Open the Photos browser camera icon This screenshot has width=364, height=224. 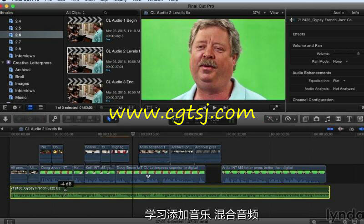[x=316, y=119]
